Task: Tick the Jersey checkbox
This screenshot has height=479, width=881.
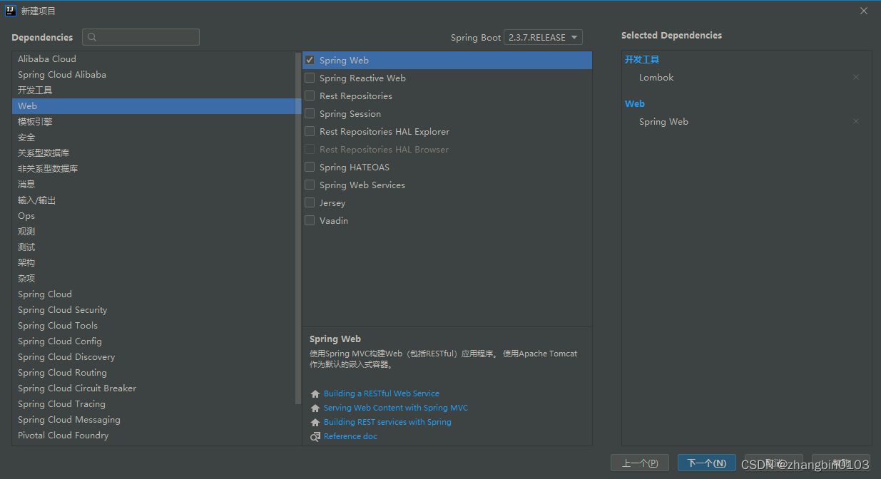Action: click(x=310, y=202)
